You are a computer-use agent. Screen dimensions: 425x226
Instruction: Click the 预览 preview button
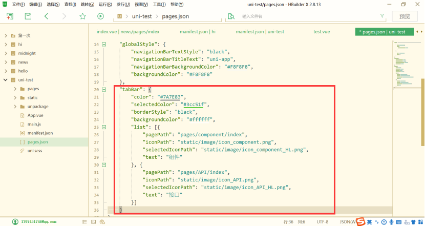click(x=405, y=16)
